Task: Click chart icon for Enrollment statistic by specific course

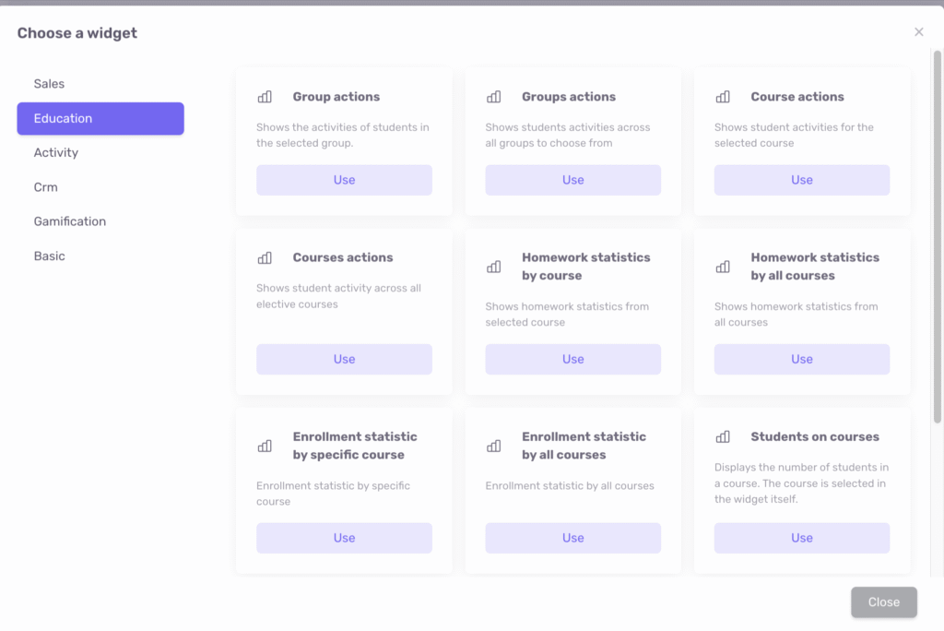Action: coord(265,446)
